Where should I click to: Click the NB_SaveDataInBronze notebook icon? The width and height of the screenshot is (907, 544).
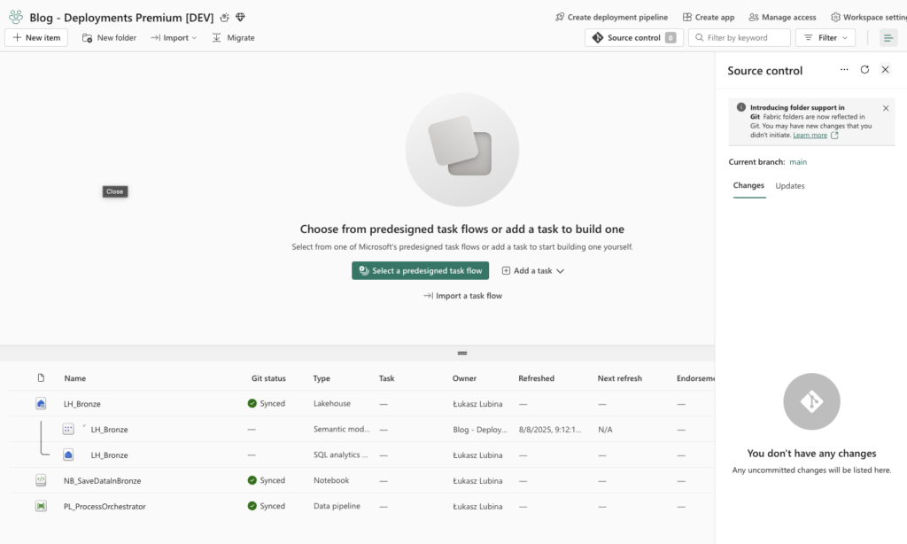41,480
